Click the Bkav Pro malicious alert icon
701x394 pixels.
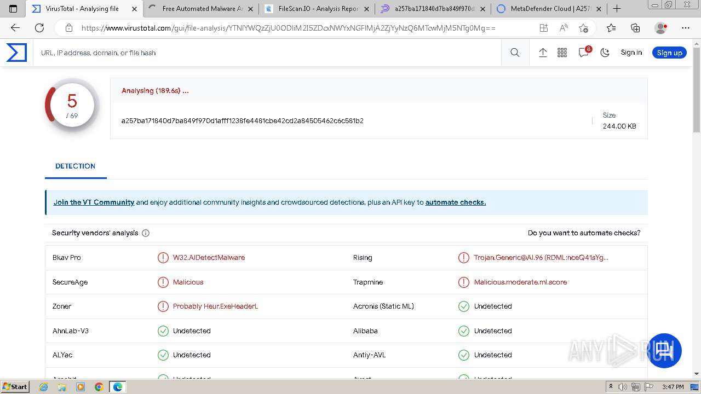pos(163,258)
